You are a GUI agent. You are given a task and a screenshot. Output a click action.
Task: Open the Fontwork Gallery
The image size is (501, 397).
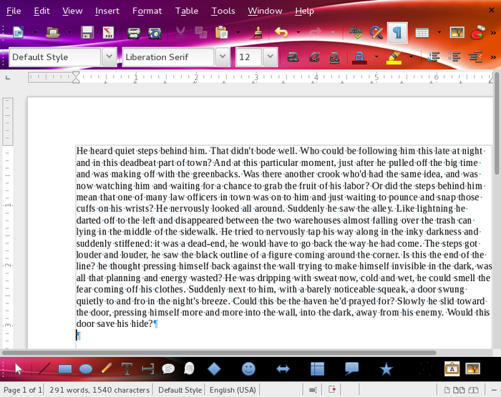(452, 369)
